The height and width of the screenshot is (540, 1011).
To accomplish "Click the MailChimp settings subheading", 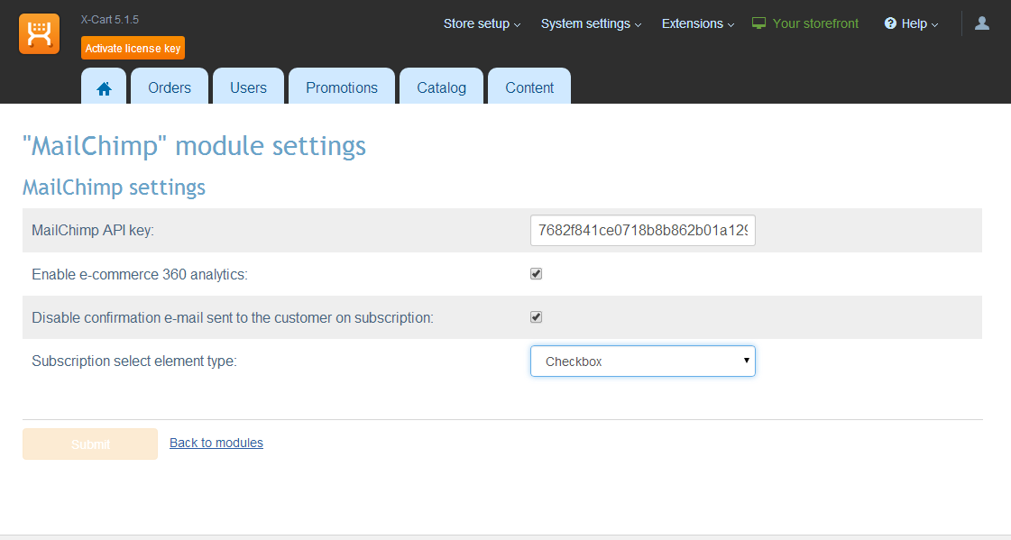I will tap(115, 188).
